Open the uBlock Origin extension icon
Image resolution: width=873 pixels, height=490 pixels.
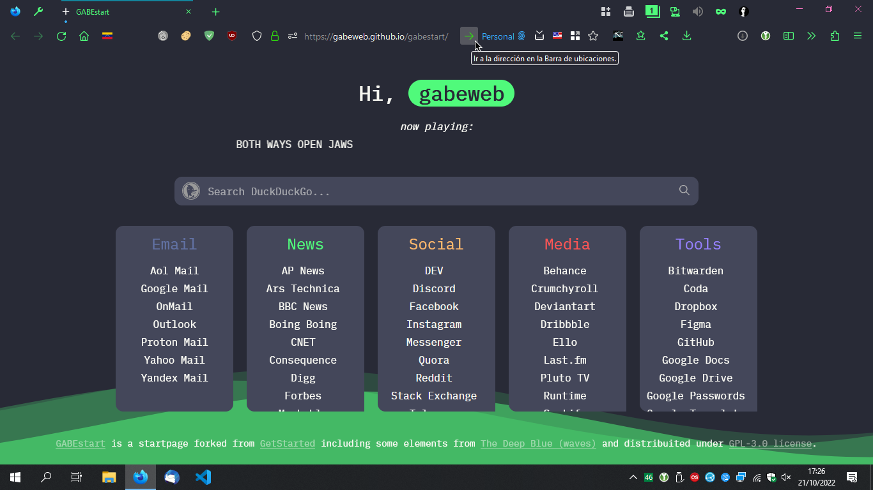232,36
